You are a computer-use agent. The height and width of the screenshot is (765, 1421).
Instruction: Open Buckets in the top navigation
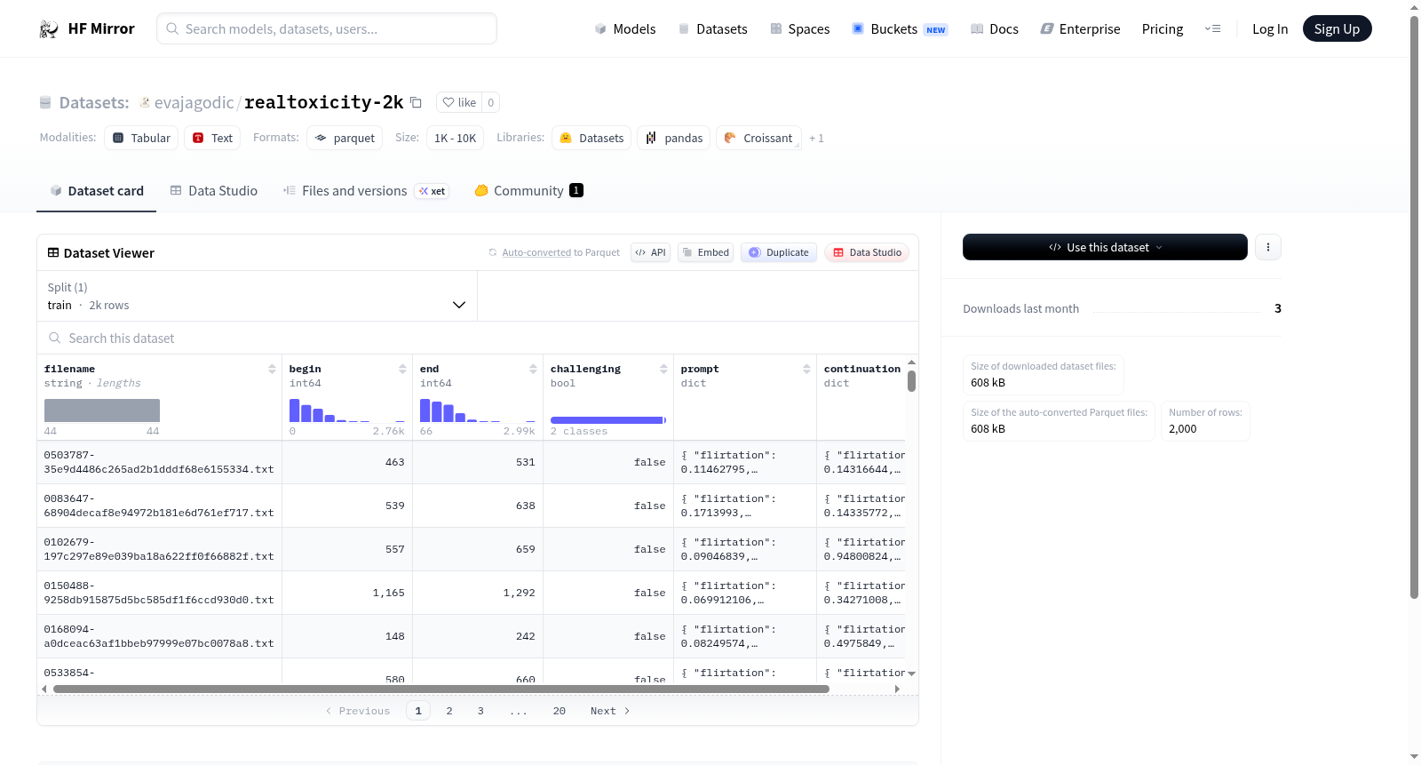point(900,29)
